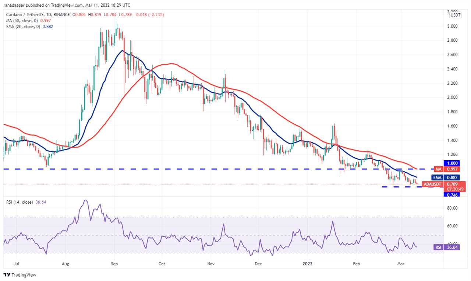This screenshot has height=281, width=471.
Task: Click the 0.746 blue support level label
Action: [453, 194]
